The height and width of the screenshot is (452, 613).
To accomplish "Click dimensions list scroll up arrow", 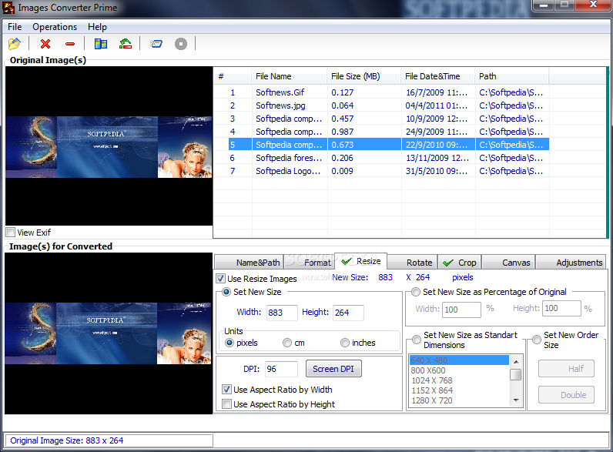I will tap(516, 361).
